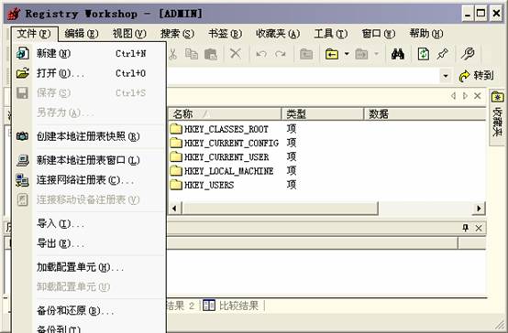Choose 新建(N) Ctrl+N menu entry

pyautogui.click(x=89, y=53)
